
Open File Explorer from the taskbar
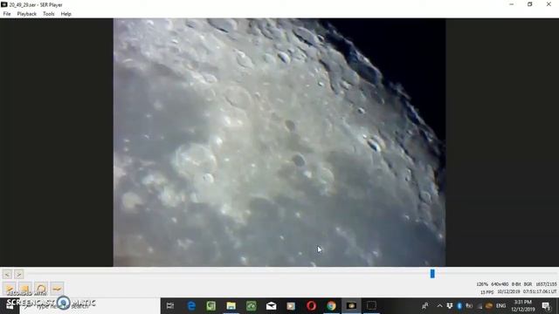tap(231, 305)
